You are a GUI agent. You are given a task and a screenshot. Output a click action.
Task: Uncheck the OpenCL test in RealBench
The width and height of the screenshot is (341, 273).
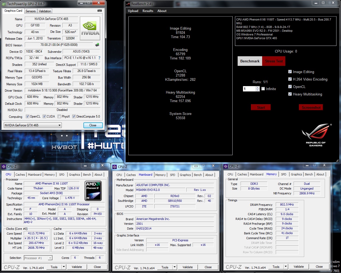tap(290, 87)
